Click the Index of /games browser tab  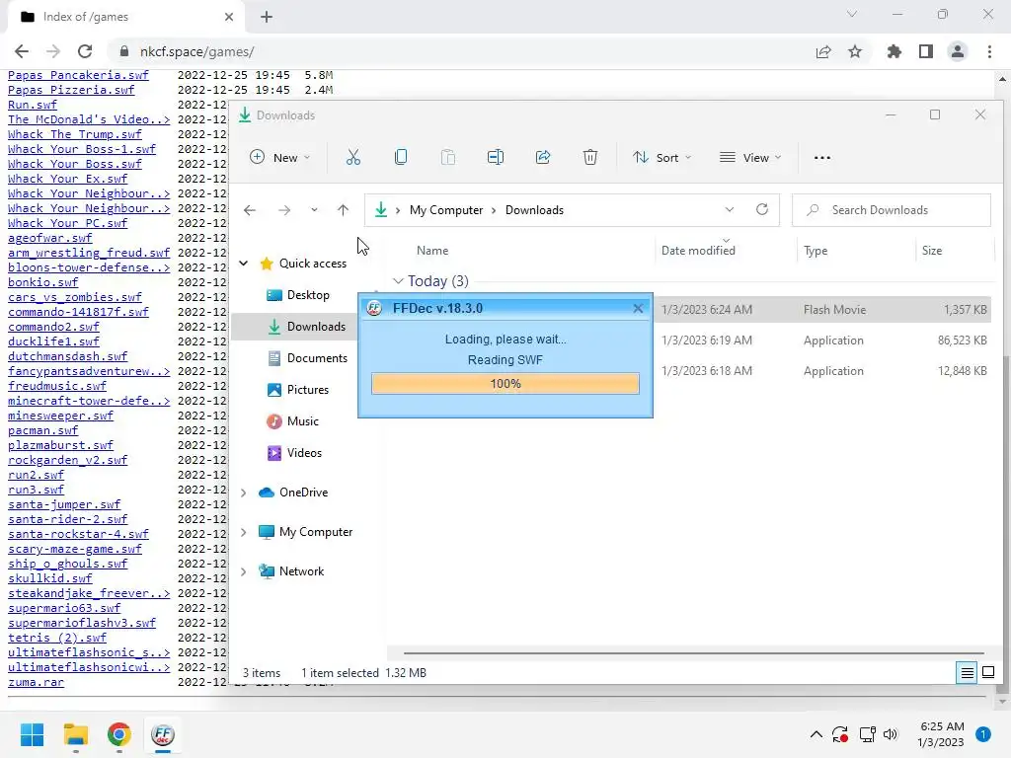[125, 17]
